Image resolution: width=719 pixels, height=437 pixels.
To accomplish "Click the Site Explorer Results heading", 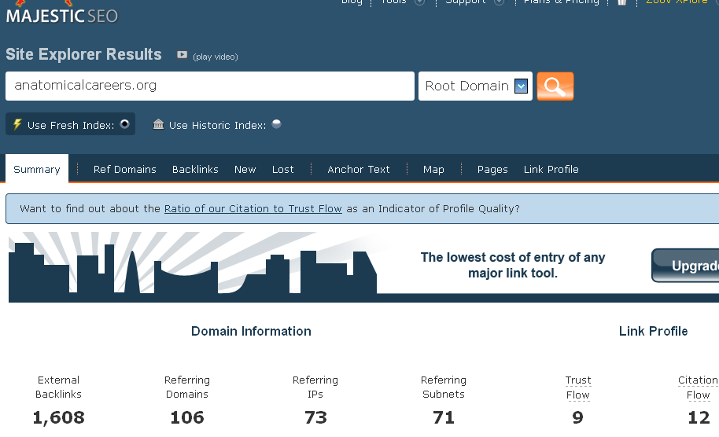I will click(x=83, y=54).
